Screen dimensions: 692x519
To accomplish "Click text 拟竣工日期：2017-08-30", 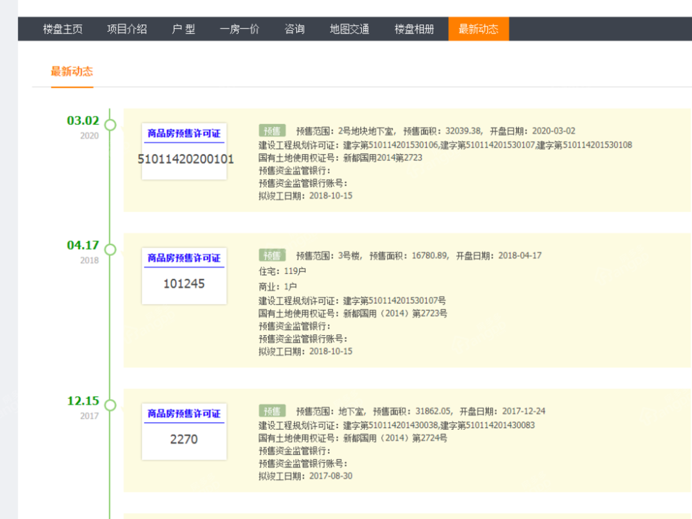I will coord(306,476).
